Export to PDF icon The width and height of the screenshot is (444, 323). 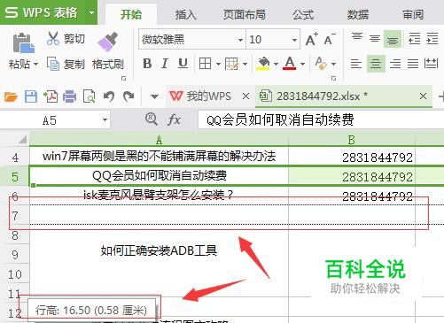coord(51,96)
